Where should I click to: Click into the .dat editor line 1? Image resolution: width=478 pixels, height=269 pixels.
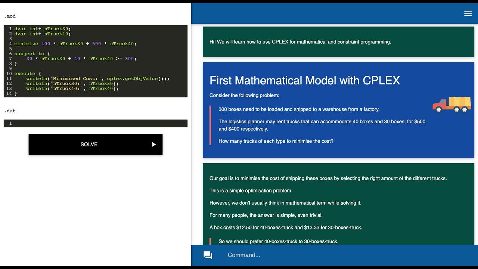click(96, 123)
